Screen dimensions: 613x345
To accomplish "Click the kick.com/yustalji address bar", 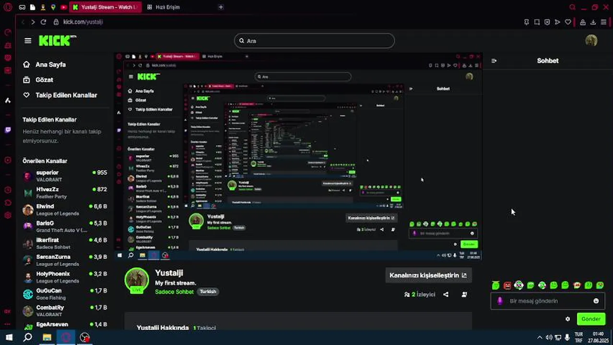I will (83, 22).
